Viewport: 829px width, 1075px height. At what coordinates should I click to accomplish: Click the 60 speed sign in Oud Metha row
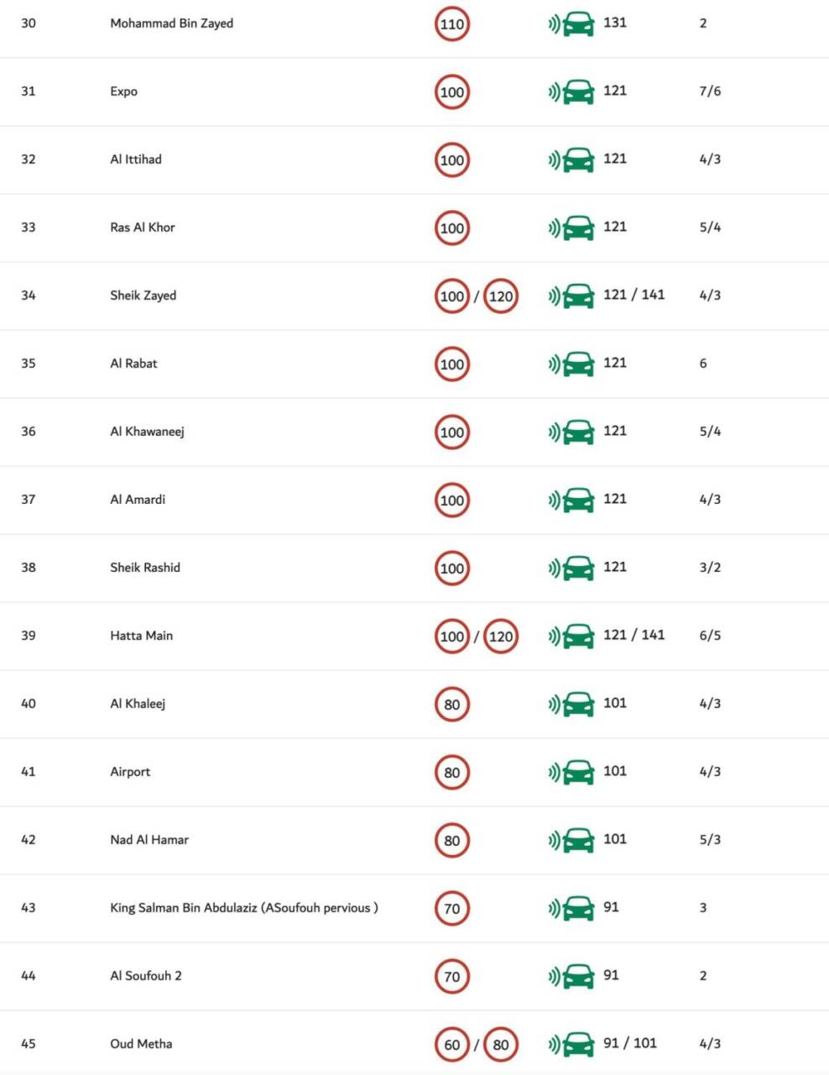(452, 1044)
